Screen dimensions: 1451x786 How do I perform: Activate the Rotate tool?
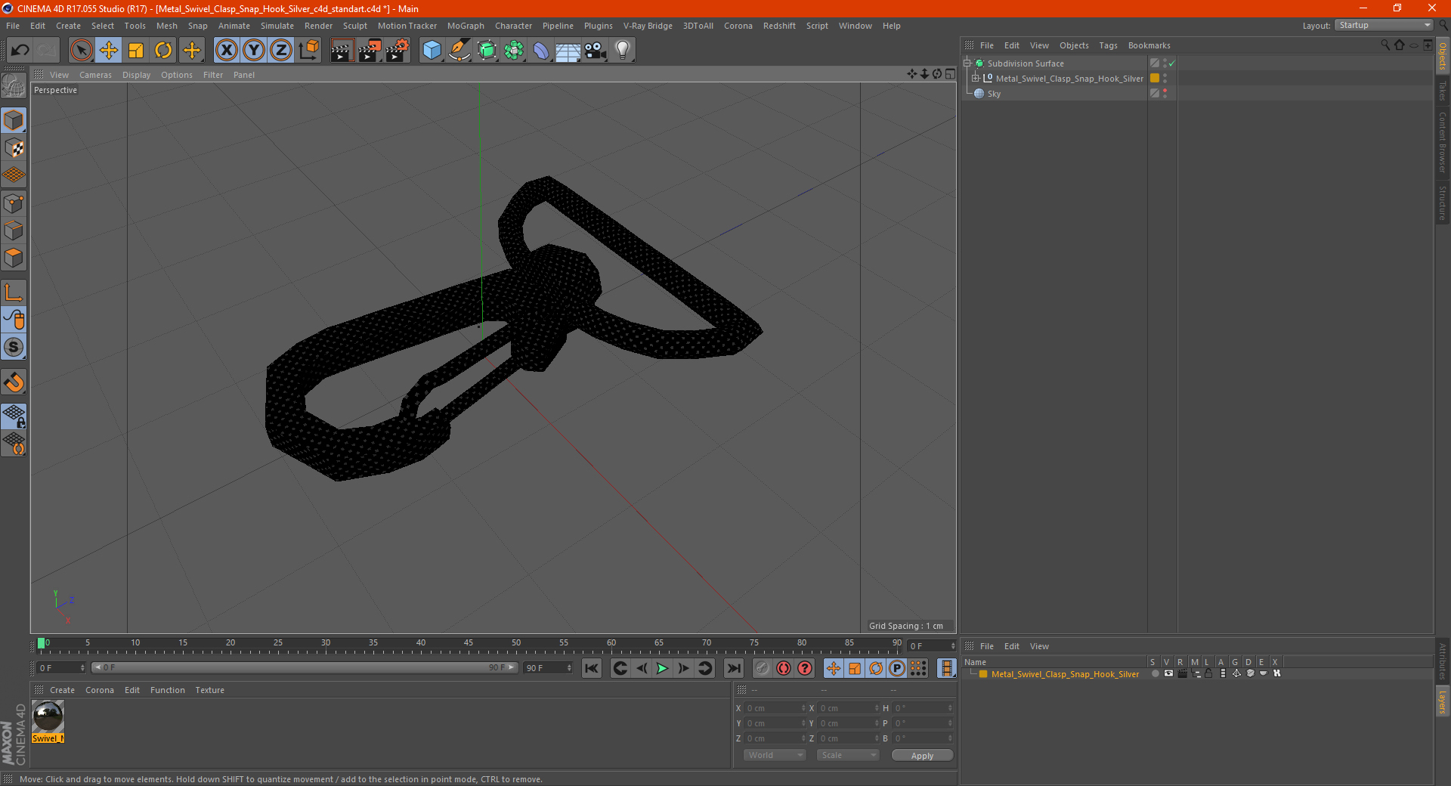(163, 51)
